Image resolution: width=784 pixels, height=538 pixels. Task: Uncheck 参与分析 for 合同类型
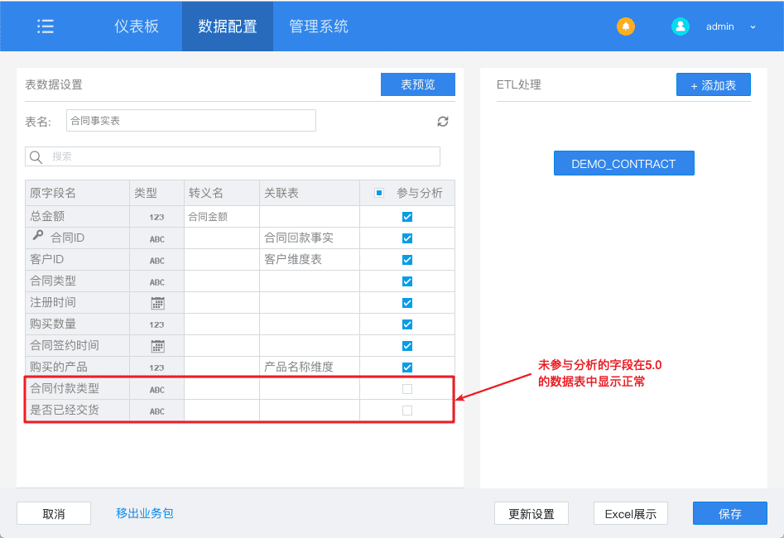coord(407,281)
